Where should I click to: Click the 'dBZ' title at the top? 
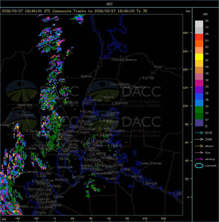tap(109, 4)
